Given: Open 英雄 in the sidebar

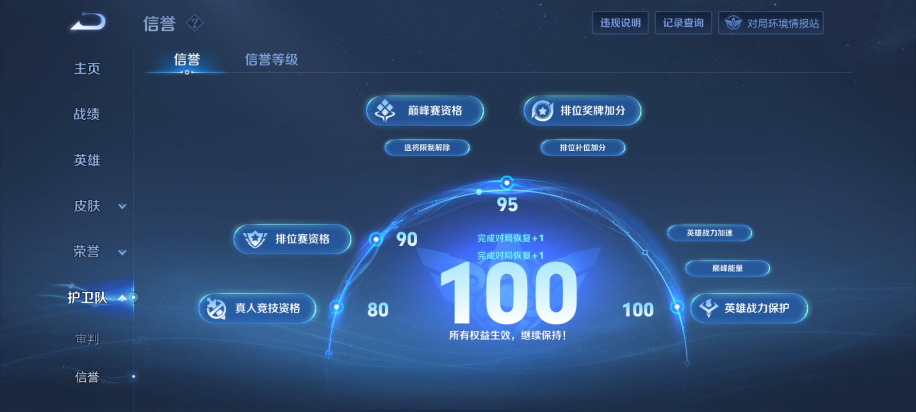Looking at the screenshot, I should tap(87, 160).
